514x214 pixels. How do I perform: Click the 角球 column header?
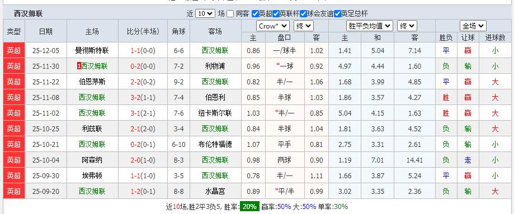point(178,31)
